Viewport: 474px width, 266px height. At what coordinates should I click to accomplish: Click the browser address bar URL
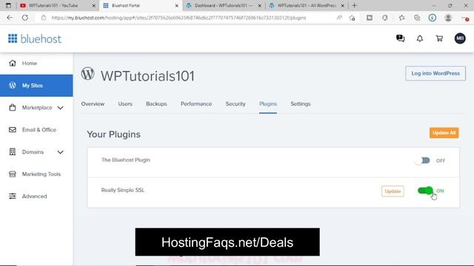[178, 18]
